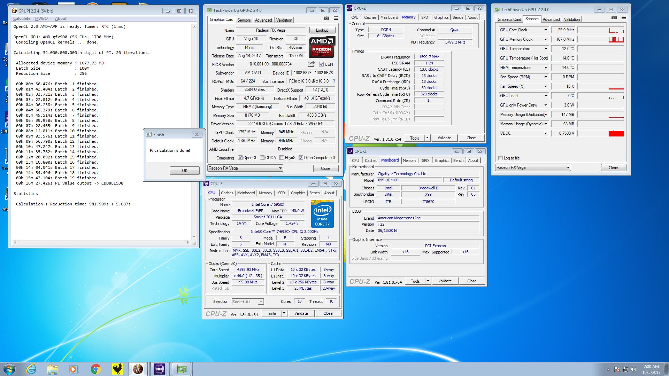
Task: Click the Intel Core i7 logo in CPU-Z
Action: point(322,214)
